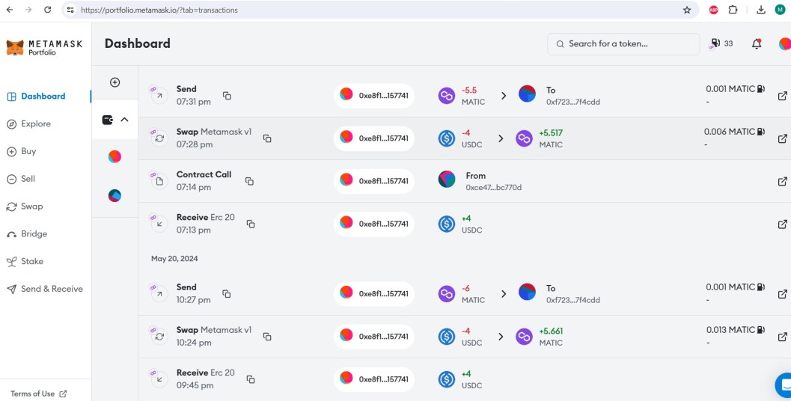Open the notifications bell
Screen dimensions: 791x401
(x=756, y=44)
